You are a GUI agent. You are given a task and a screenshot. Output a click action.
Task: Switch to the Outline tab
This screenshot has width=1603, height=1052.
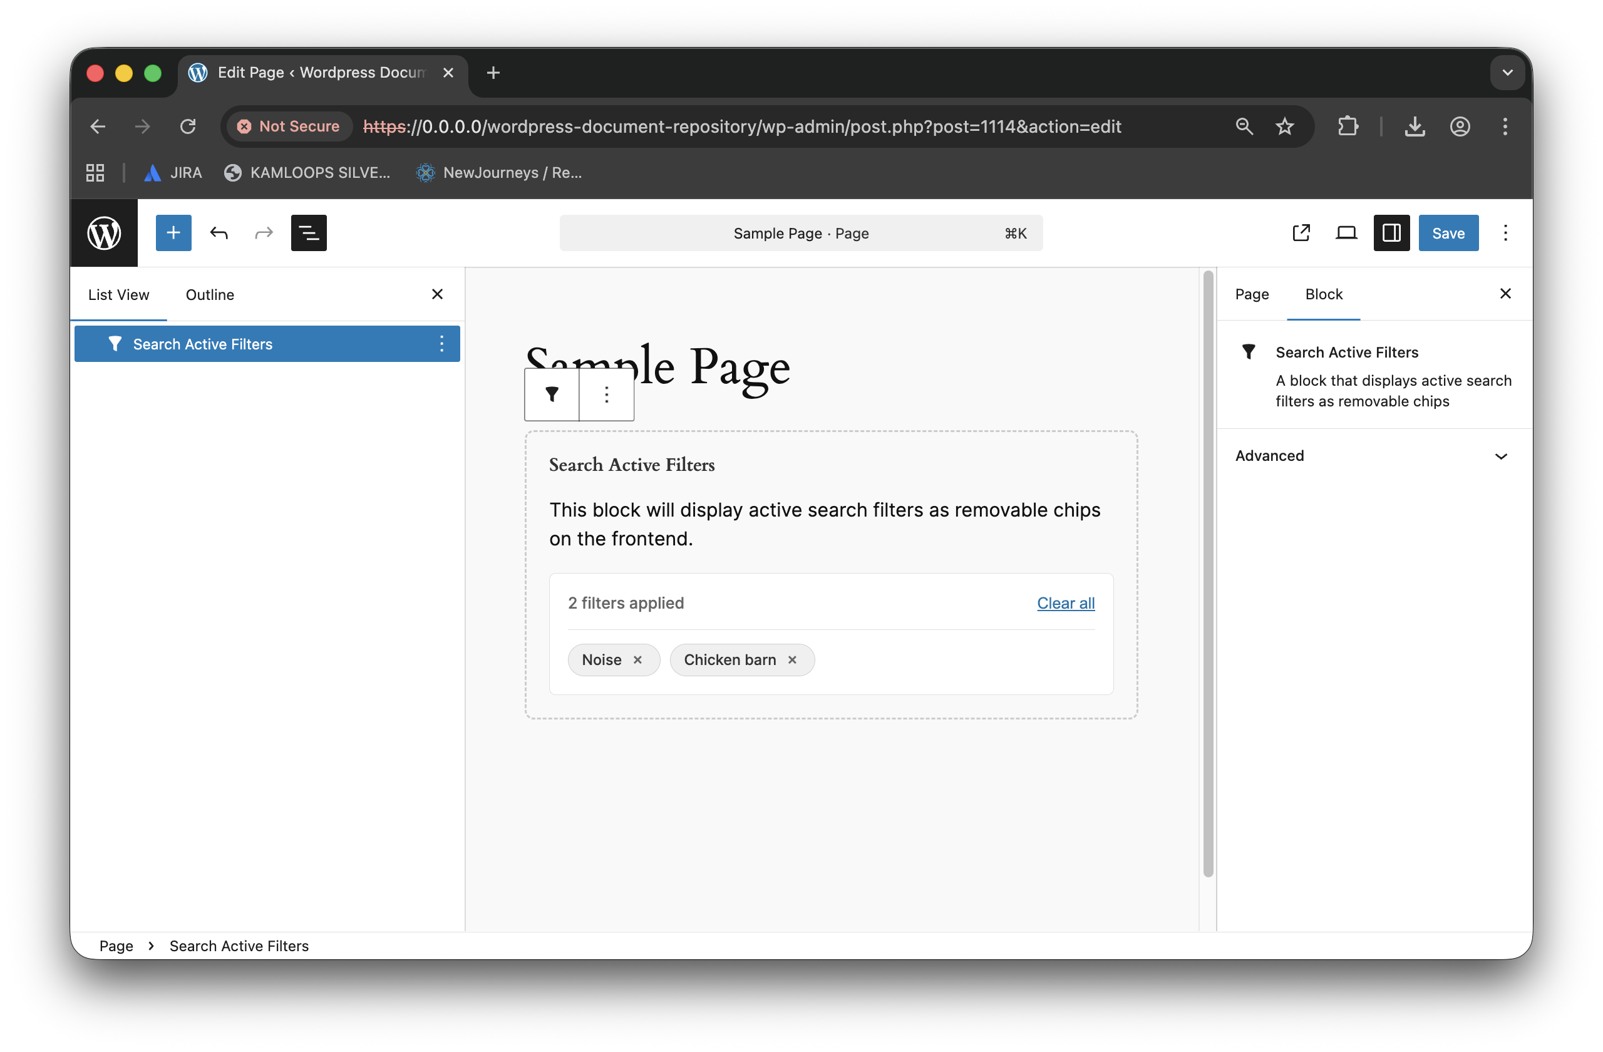(210, 295)
